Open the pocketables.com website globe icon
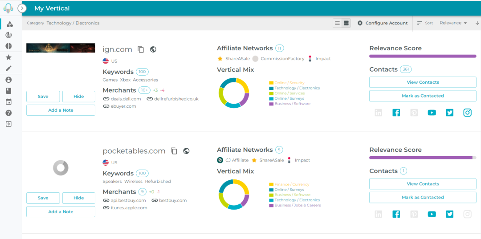Viewport: 481px width, 239px height. click(186, 151)
